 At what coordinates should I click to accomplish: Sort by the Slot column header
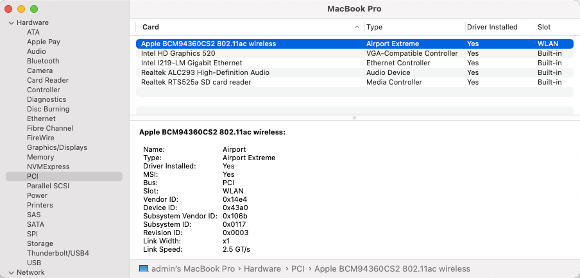click(x=544, y=27)
